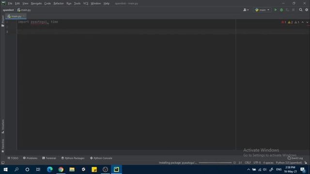Image resolution: width=310 pixels, height=174 pixels.
Task: Click the yellow warning count indicator
Action: pyautogui.click(x=290, y=22)
